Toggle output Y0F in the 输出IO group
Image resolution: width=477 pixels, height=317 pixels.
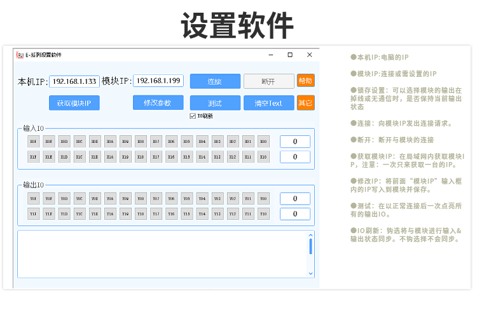[33, 198]
